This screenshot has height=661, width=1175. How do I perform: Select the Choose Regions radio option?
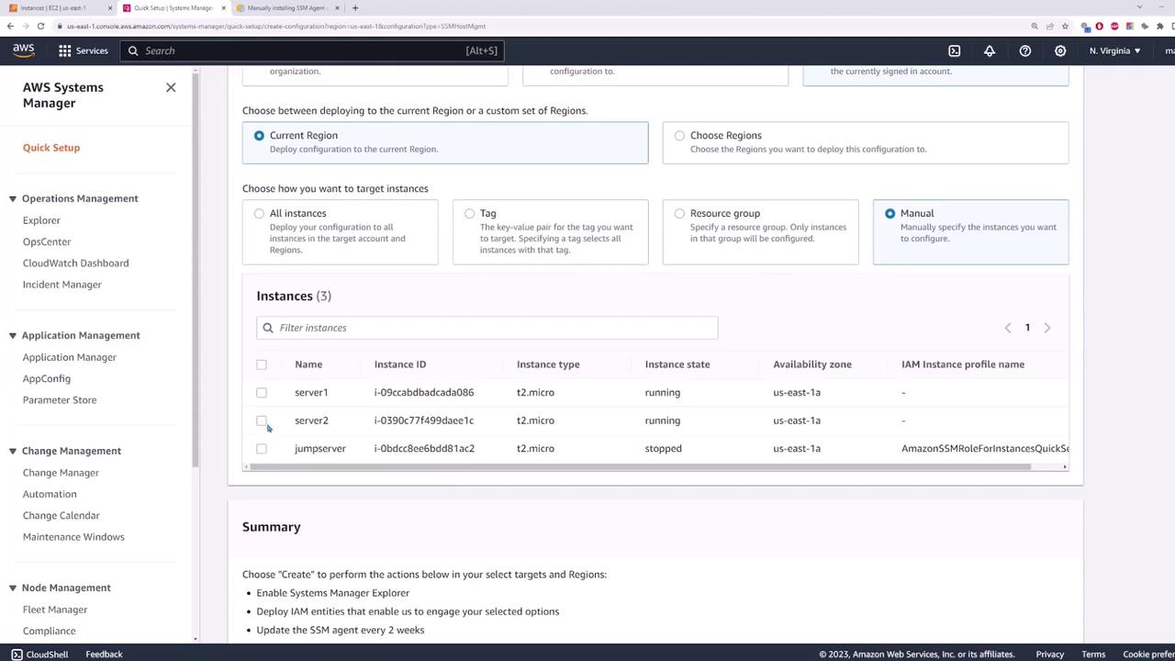pos(679,136)
